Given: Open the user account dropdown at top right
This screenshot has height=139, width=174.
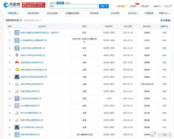Looking at the screenshot, I should click(168, 6).
